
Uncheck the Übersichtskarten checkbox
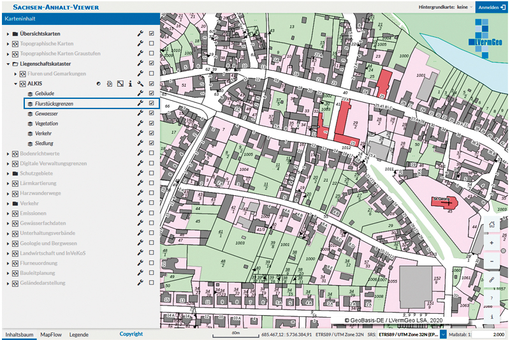152,34
